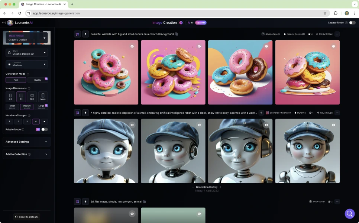
Task: Open a new browser tab
Action: pos(72,4)
